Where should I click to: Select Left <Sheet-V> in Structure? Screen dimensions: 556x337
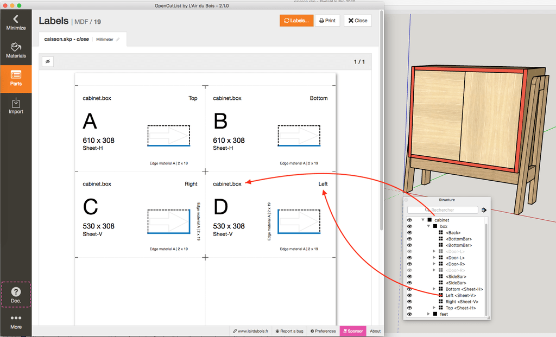click(460, 296)
